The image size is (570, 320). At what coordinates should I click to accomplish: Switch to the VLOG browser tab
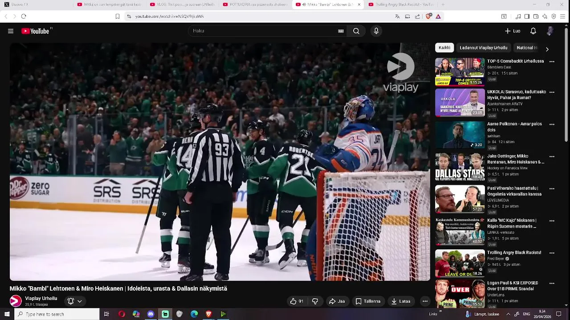[181, 4]
